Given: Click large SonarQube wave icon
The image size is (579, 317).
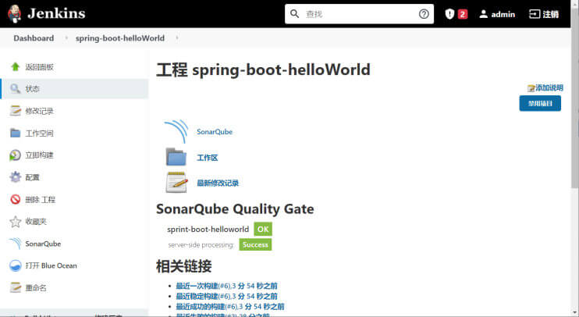Looking at the screenshot, I should [176, 131].
